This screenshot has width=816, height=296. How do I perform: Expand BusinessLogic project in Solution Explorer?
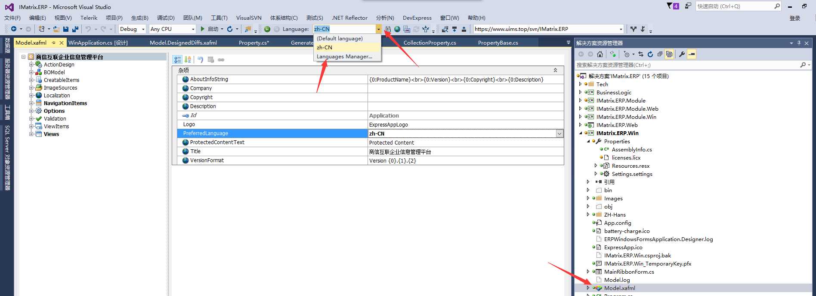pos(580,92)
